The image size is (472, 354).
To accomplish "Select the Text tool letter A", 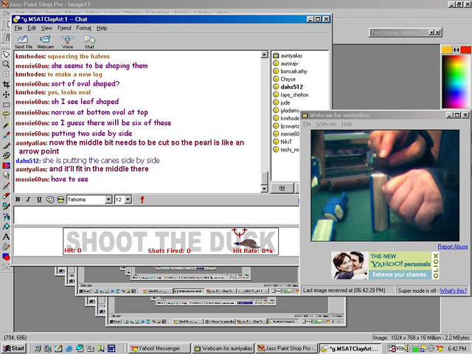I will click(x=6, y=237).
